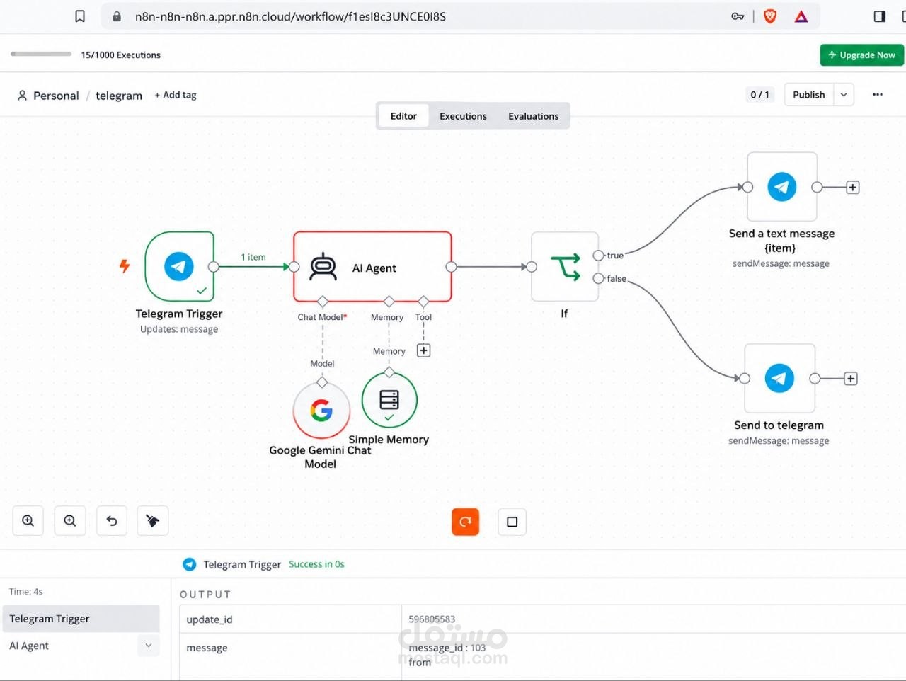
Task: Open the Brave Shields lion icon
Action: [770, 16]
